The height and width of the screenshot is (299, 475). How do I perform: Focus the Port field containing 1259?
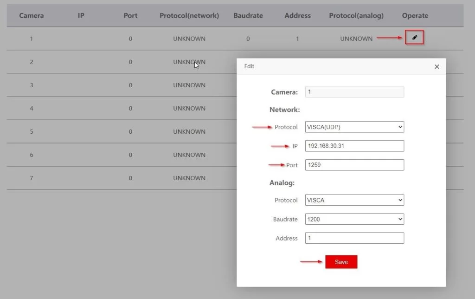click(x=354, y=165)
